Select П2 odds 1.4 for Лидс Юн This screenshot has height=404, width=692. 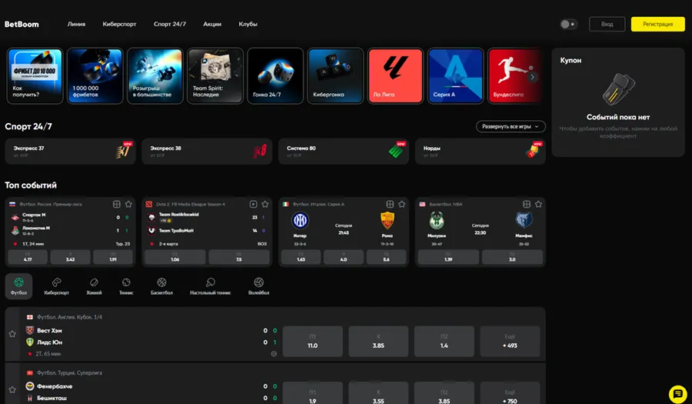[x=444, y=342]
